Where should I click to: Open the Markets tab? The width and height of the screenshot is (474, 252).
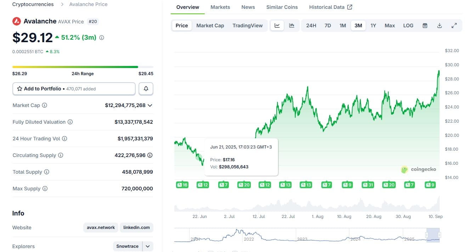coord(220,7)
